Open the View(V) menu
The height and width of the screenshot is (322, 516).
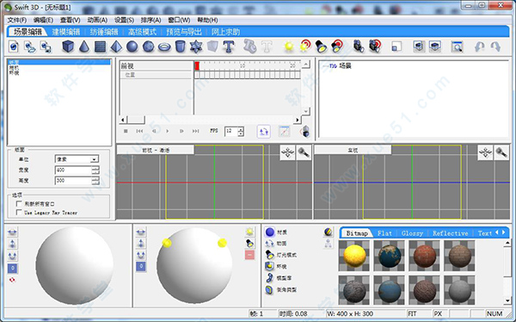tap(71, 20)
